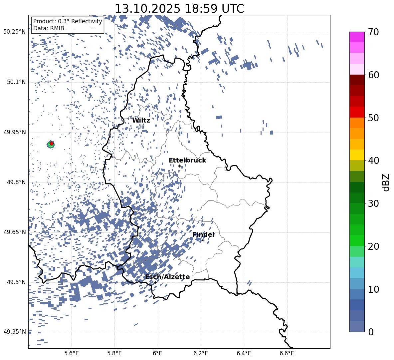Click the 6°E longitude tick label

pyautogui.click(x=157, y=353)
